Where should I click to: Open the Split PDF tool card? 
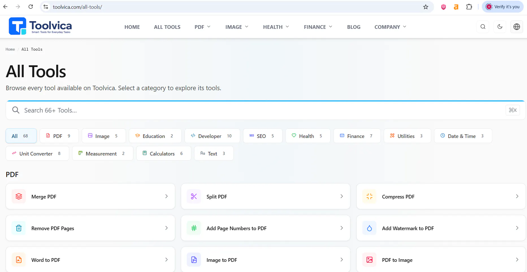coord(266,197)
